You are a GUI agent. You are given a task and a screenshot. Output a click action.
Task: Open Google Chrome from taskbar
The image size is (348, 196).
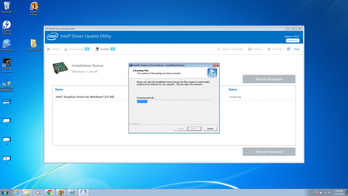click(x=50, y=192)
